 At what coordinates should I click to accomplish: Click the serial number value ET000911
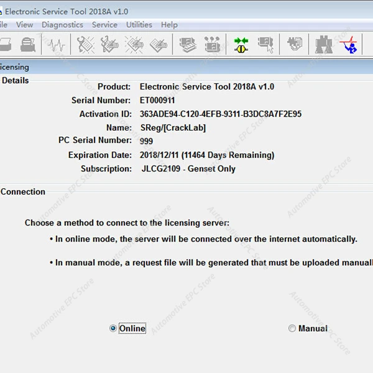(x=157, y=100)
